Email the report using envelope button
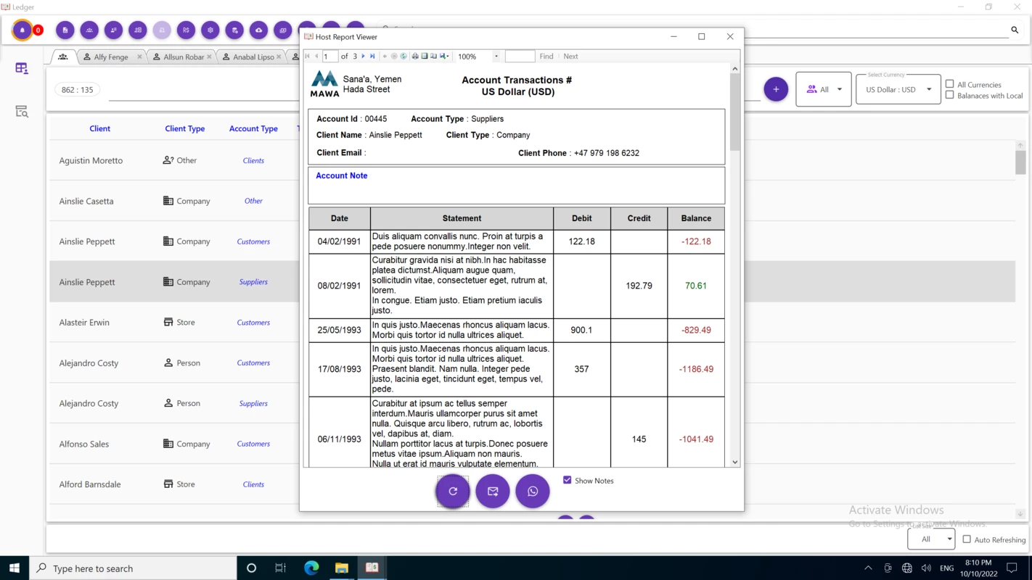The width and height of the screenshot is (1032, 580). point(493,492)
